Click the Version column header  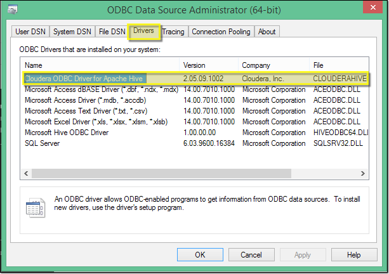[209, 65]
